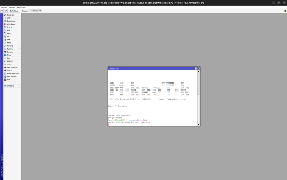The width and height of the screenshot is (287, 180).
Task: Expand the Windows submenu
Action: click(12, 86)
